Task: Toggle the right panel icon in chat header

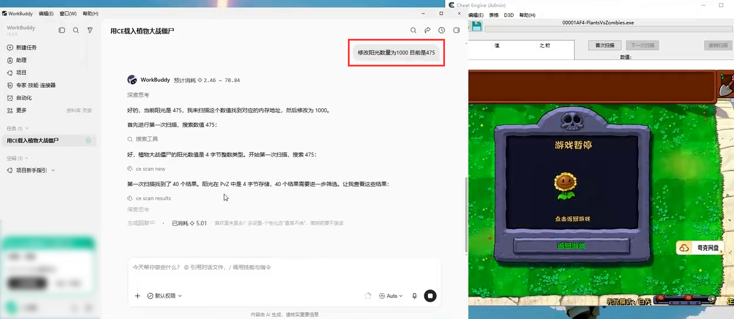Action: [x=456, y=30]
